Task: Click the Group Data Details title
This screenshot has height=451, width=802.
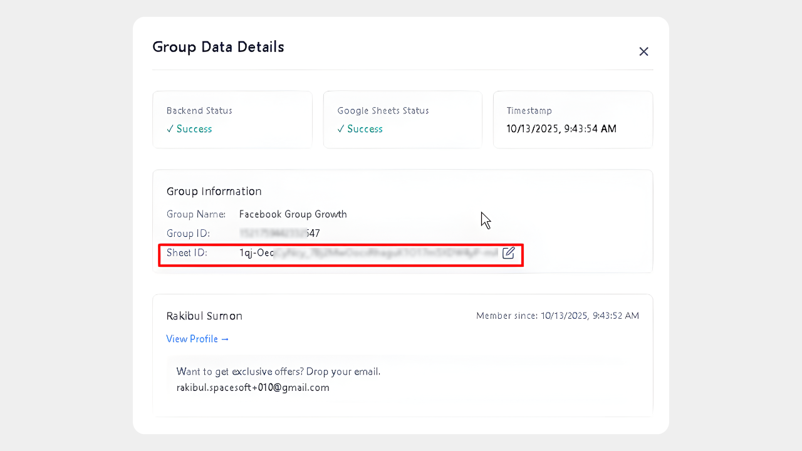Action: (x=218, y=47)
